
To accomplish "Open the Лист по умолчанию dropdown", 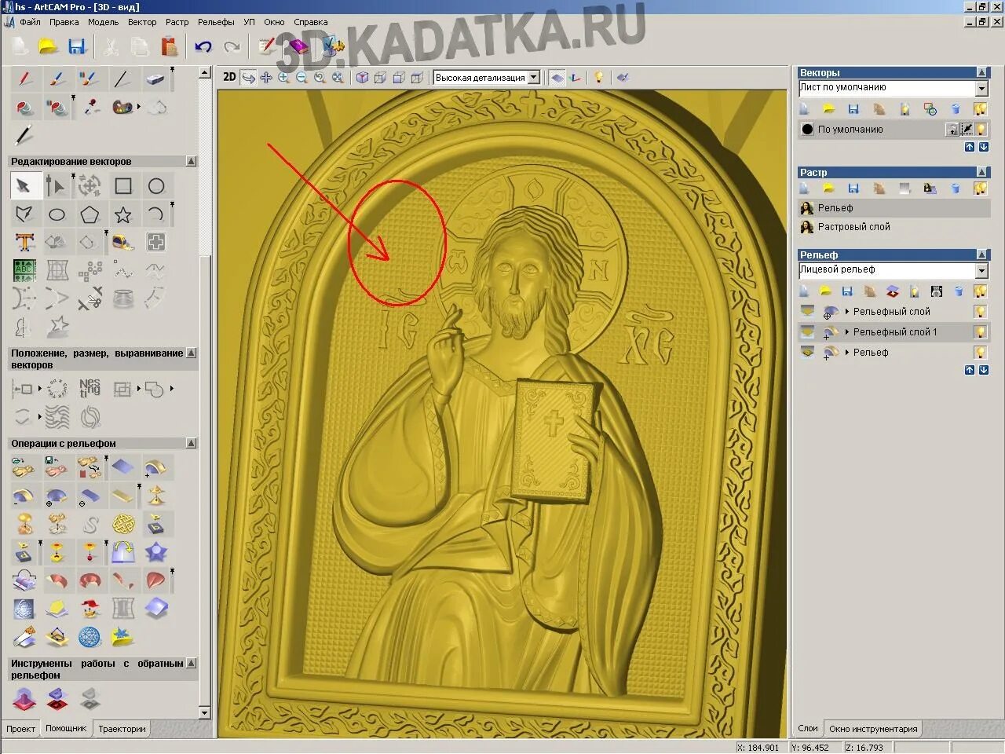I will click(x=981, y=89).
